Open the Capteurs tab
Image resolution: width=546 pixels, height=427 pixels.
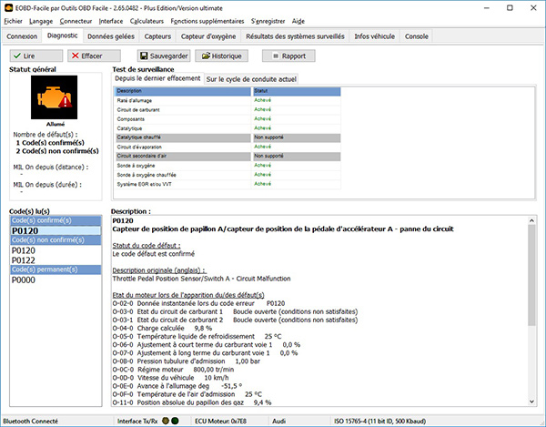(x=157, y=36)
